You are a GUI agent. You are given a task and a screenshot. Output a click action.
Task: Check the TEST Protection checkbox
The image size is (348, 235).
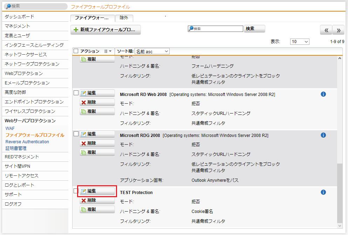click(76, 191)
